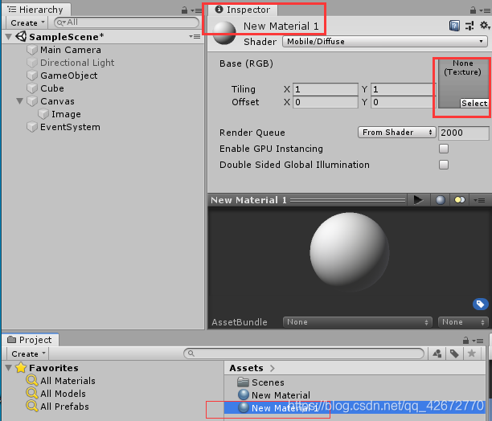
Task: Click the Tiling Y input field
Action: point(404,89)
